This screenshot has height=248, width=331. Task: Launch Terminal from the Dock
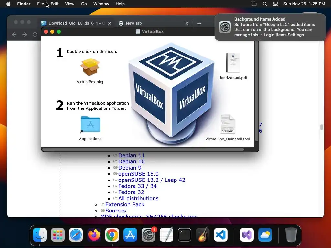coord(185,235)
